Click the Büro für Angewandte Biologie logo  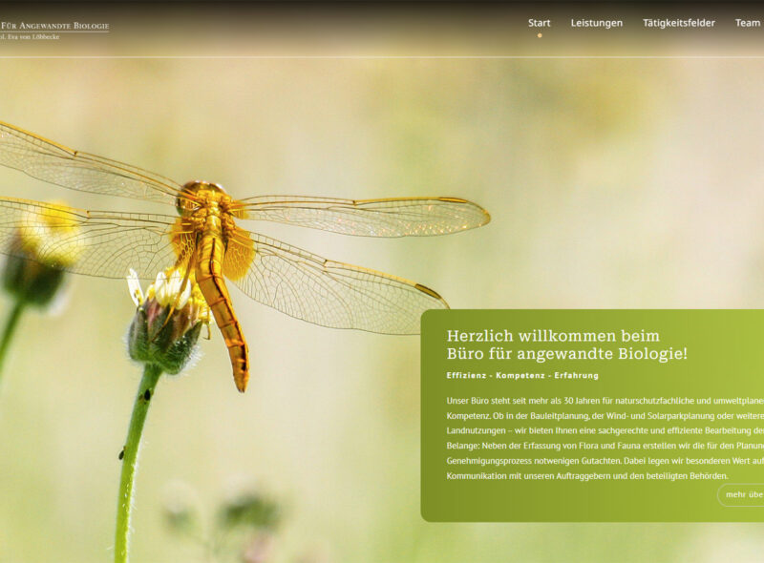54,26
